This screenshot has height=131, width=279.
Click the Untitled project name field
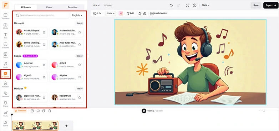click(108, 5)
